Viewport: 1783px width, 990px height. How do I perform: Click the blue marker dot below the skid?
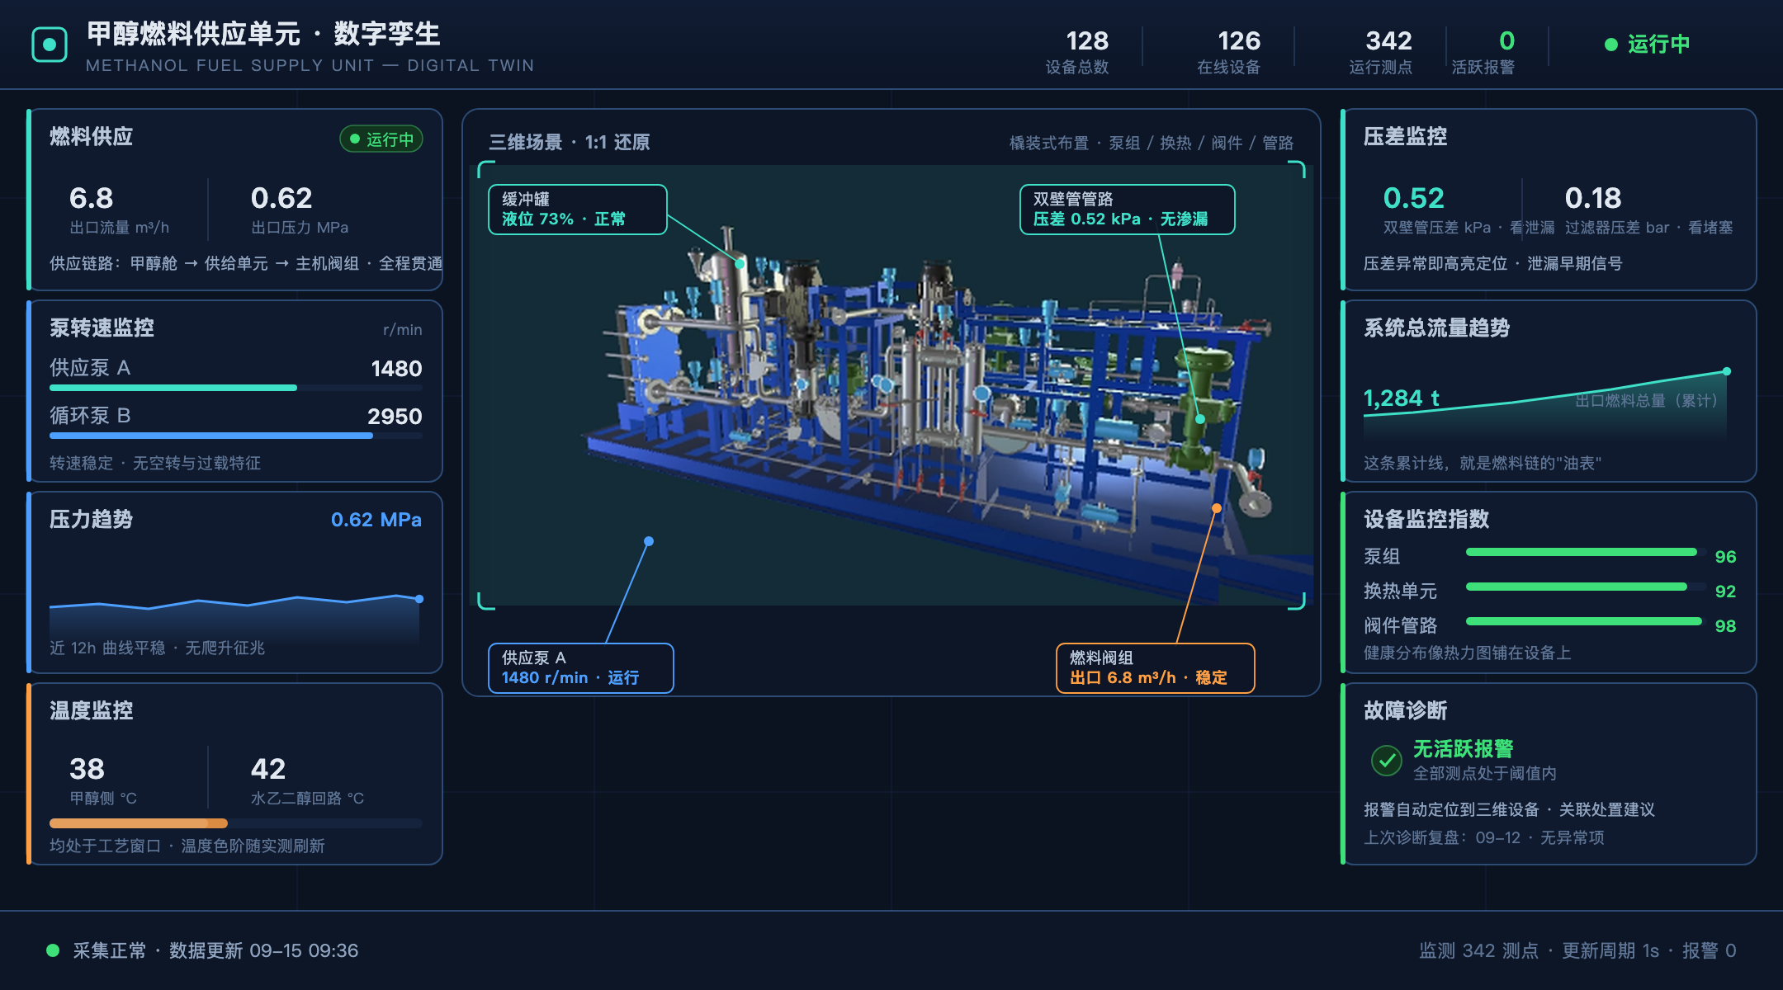pos(649,541)
